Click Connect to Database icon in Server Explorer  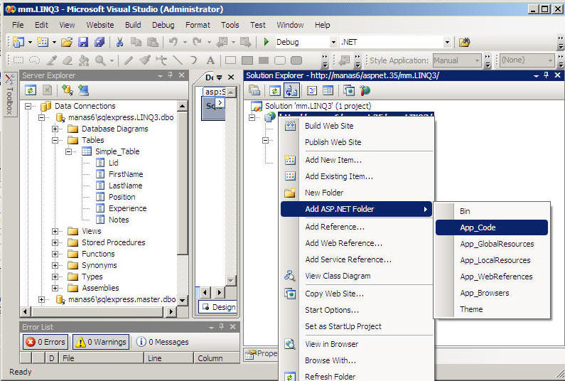click(x=68, y=90)
